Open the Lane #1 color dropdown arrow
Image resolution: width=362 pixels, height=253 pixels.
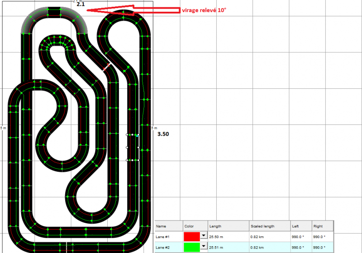[203, 235]
